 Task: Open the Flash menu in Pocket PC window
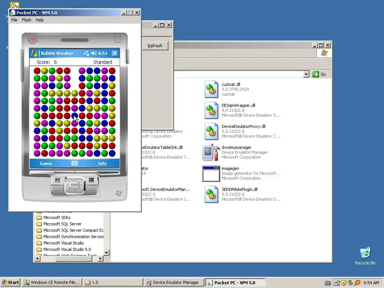point(27,20)
